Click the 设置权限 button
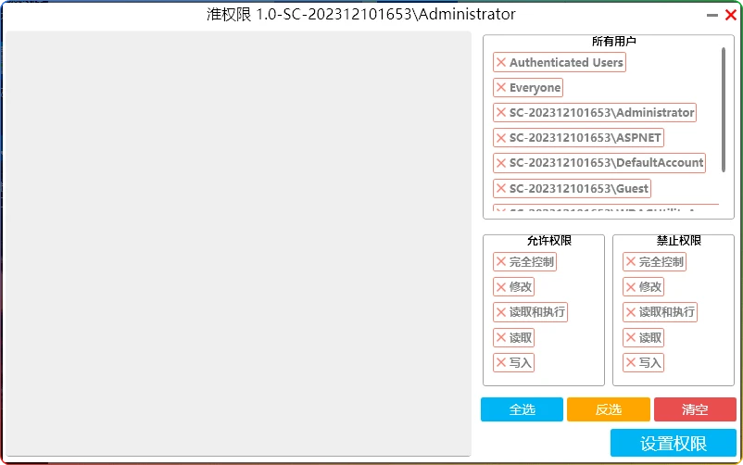 pos(674,443)
